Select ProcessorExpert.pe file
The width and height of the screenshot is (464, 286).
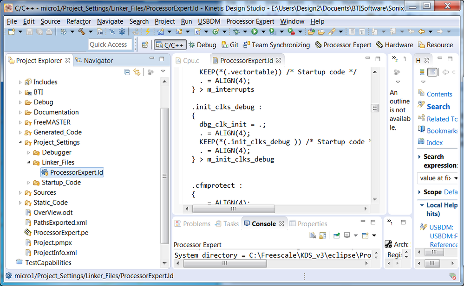coord(57,233)
